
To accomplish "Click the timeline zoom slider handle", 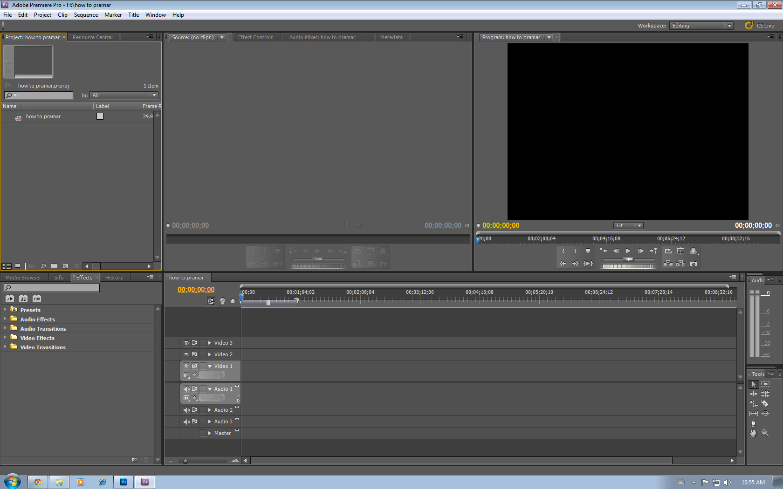I will point(185,461).
